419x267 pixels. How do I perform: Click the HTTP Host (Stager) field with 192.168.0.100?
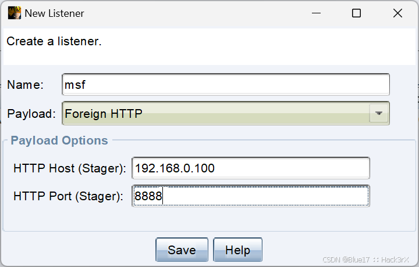[x=251, y=168]
